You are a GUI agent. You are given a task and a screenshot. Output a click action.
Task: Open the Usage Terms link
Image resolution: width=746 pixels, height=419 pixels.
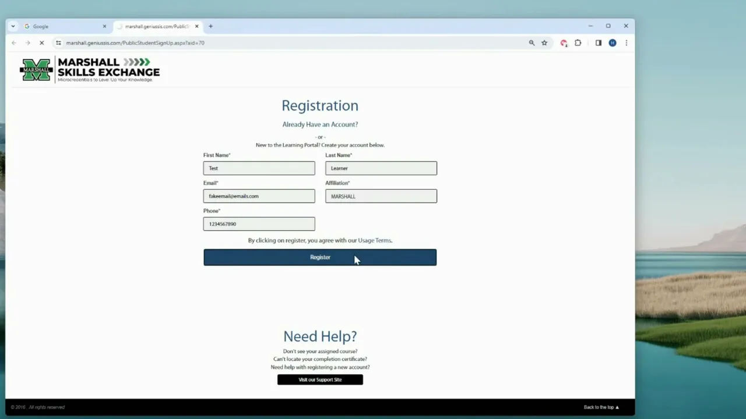[x=374, y=240]
